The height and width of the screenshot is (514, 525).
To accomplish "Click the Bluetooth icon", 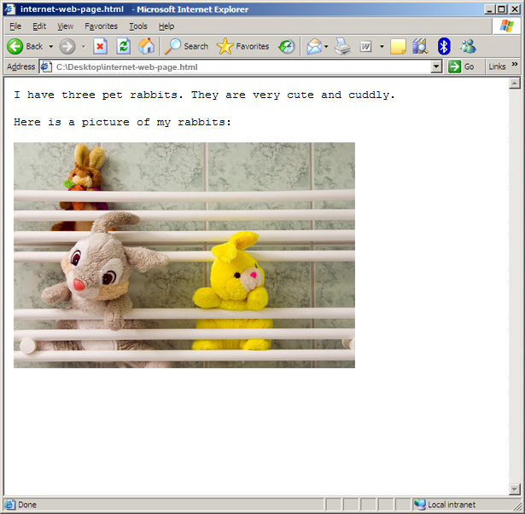I will pyautogui.click(x=444, y=46).
